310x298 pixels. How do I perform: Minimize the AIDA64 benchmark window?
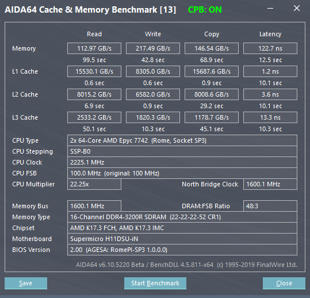tap(270, 8)
